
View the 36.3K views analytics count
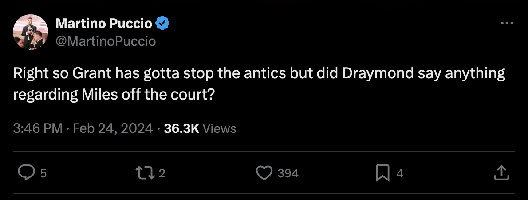tap(181, 129)
